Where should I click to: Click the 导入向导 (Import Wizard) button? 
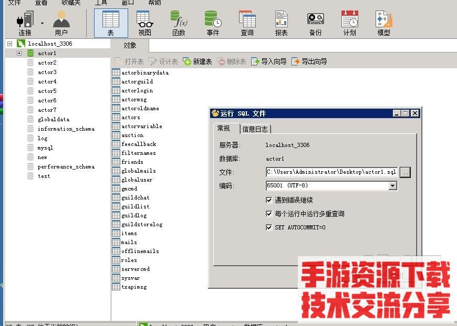point(268,61)
